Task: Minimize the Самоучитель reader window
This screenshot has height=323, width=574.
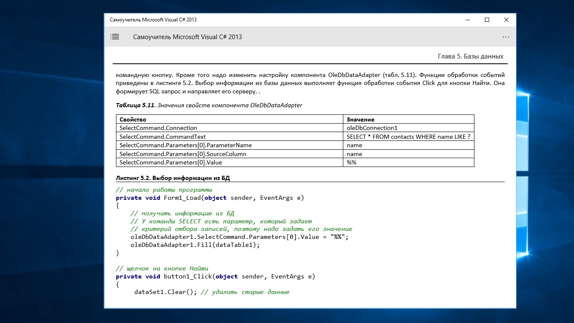Action: pyautogui.click(x=468, y=20)
